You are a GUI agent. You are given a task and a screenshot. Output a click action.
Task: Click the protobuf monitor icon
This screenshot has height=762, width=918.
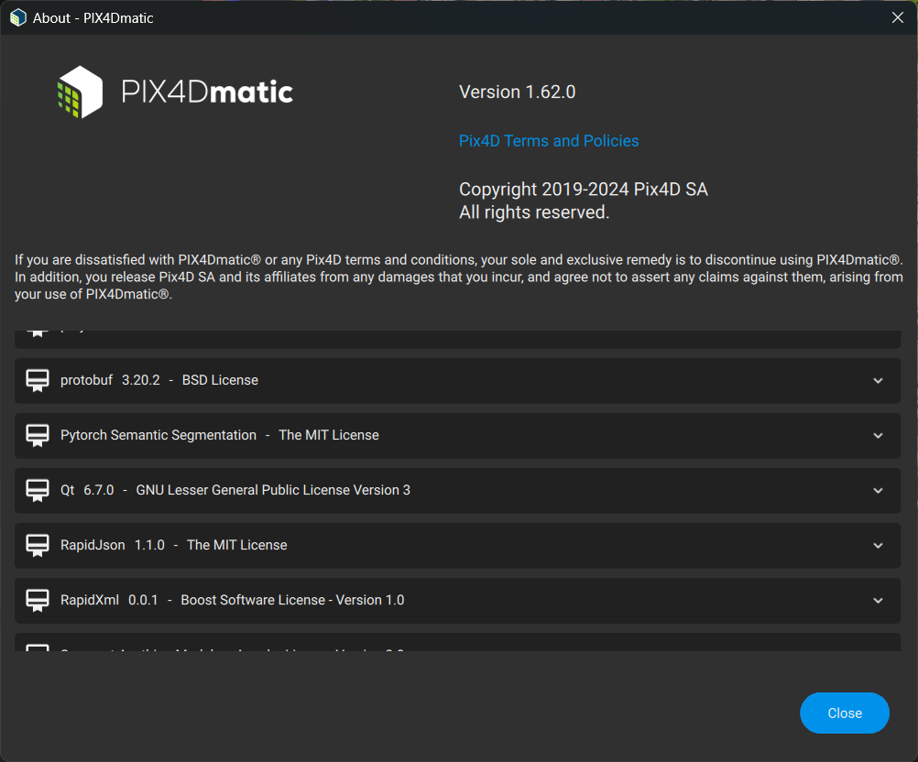(x=37, y=380)
